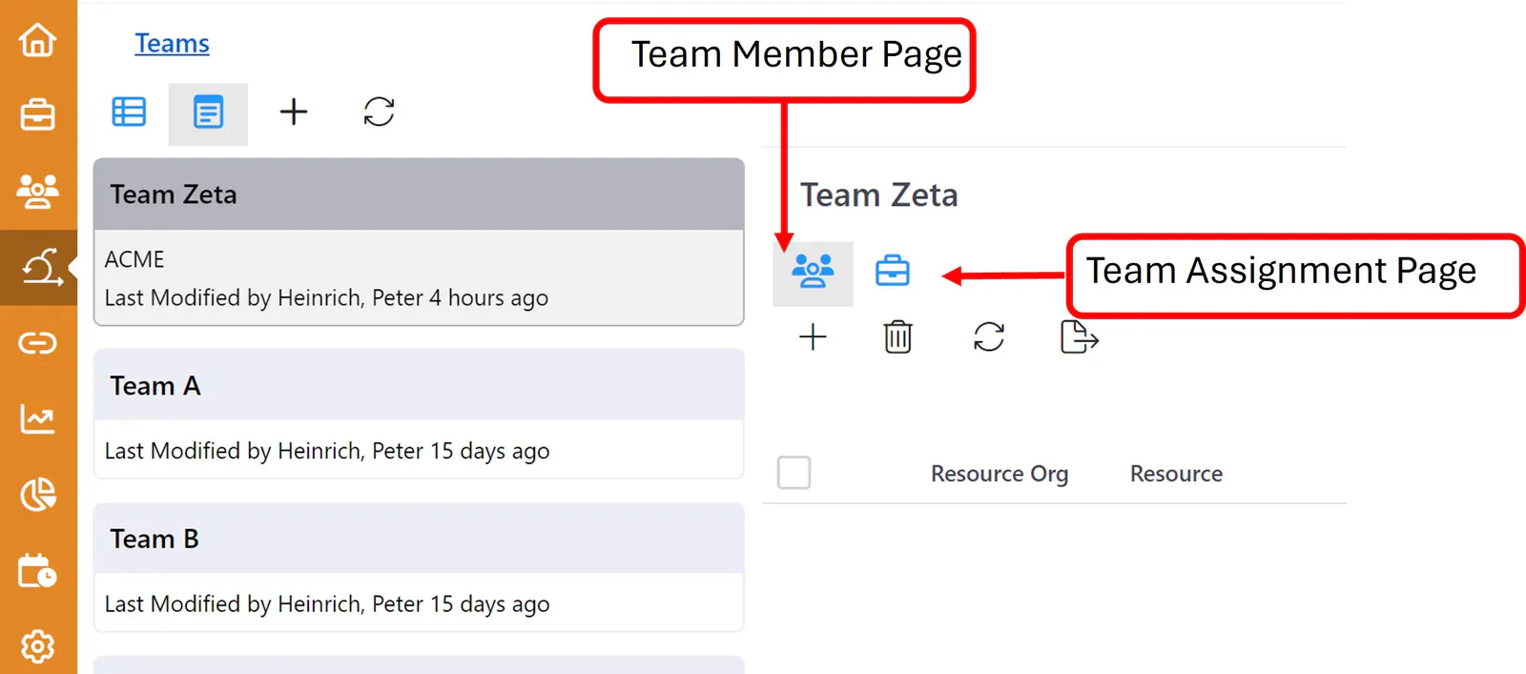Click the Teams breadcrumb link
The image size is (1526, 674).
coord(172,44)
